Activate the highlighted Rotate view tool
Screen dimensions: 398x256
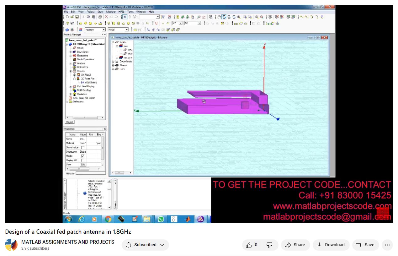pyautogui.click(x=224, y=17)
